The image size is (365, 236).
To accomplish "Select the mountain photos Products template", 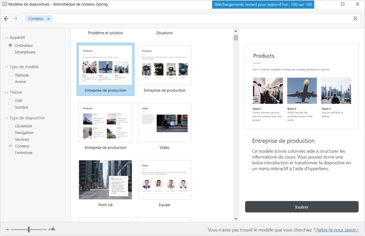I will [105, 122].
